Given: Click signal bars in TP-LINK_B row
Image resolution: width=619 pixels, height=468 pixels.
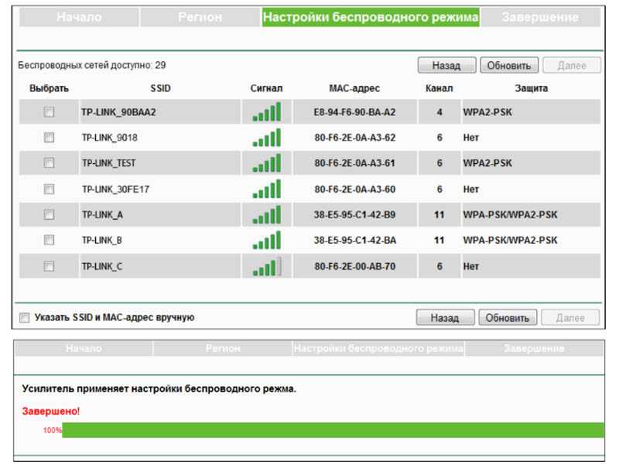Looking at the screenshot, I should click(267, 240).
